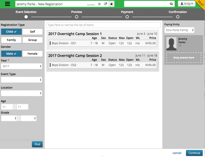Select the Boys Division - OS2 row
205x157 pixels.
102,65
